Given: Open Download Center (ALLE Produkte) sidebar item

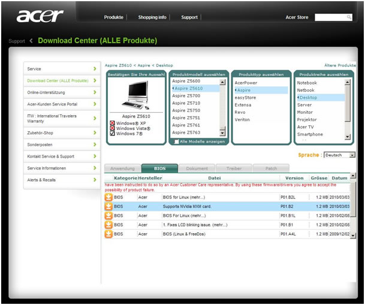Looking at the screenshot, I should tap(62, 80).
